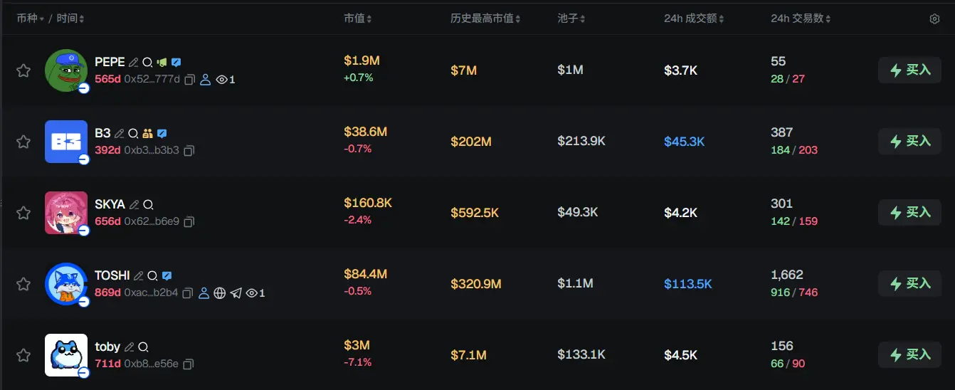The width and height of the screenshot is (955, 390).
Task: Favorite PEPE with the star
Action: (23, 70)
